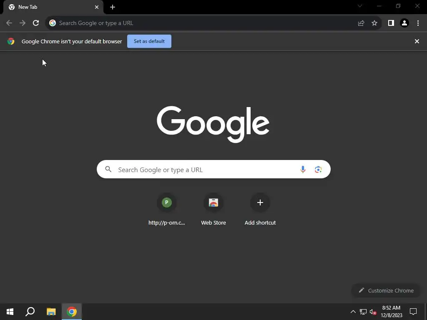
Task: Open the tab search chevron in title bar
Action: 360,6
